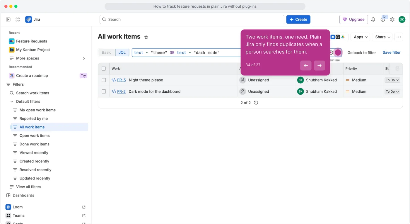Viewport: 410px width, 224px height.
Task: Focus the top Search field
Action: 192,19
